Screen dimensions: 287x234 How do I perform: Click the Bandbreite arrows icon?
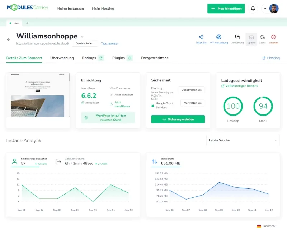pos(154,162)
